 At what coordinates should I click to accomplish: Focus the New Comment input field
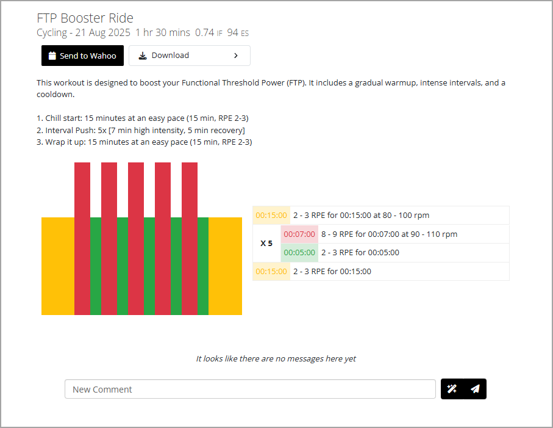pyautogui.click(x=250, y=389)
